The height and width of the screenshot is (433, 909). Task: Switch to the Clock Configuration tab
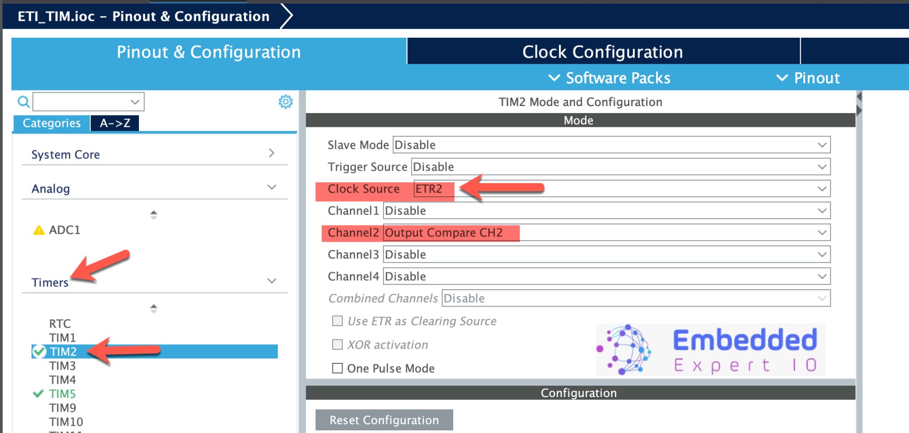[x=602, y=51]
